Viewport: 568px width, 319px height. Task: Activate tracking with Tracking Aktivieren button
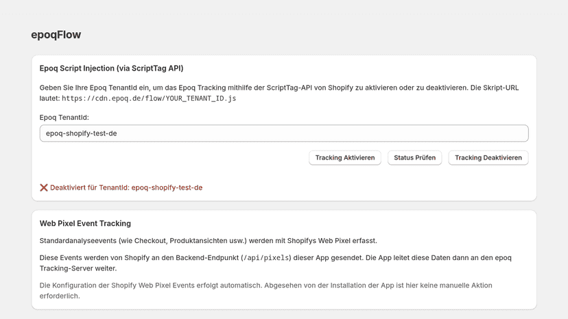pyautogui.click(x=345, y=157)
